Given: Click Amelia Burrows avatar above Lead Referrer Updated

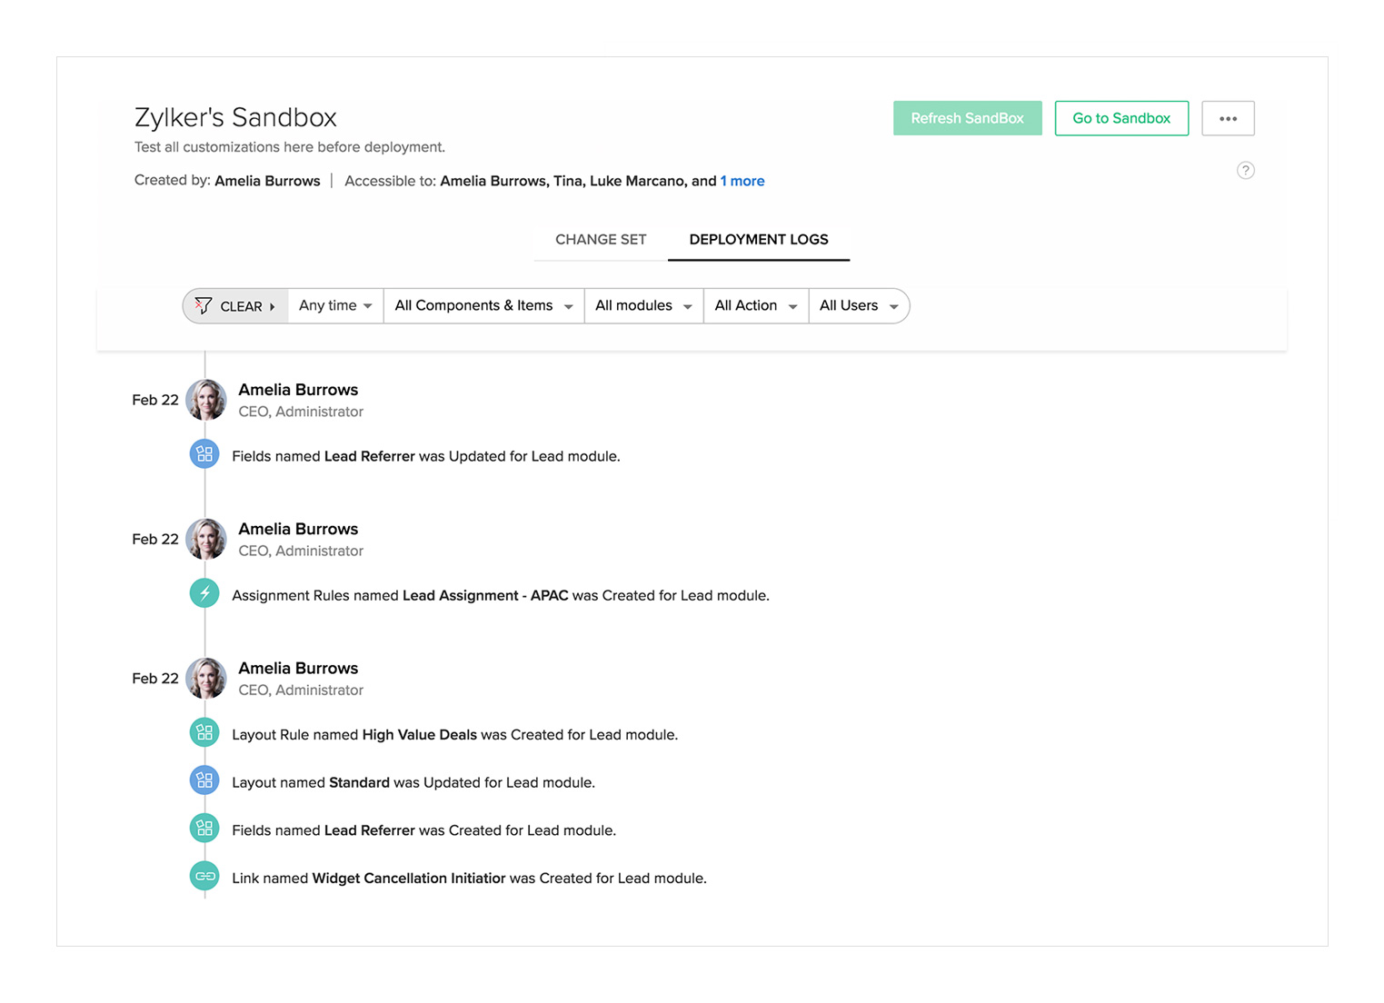Looking at the screenshot, I should [206, 400].
